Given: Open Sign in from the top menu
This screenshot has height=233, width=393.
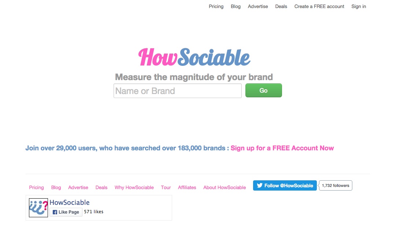Looking at the screenshot, I should click(x=359, y=6).
